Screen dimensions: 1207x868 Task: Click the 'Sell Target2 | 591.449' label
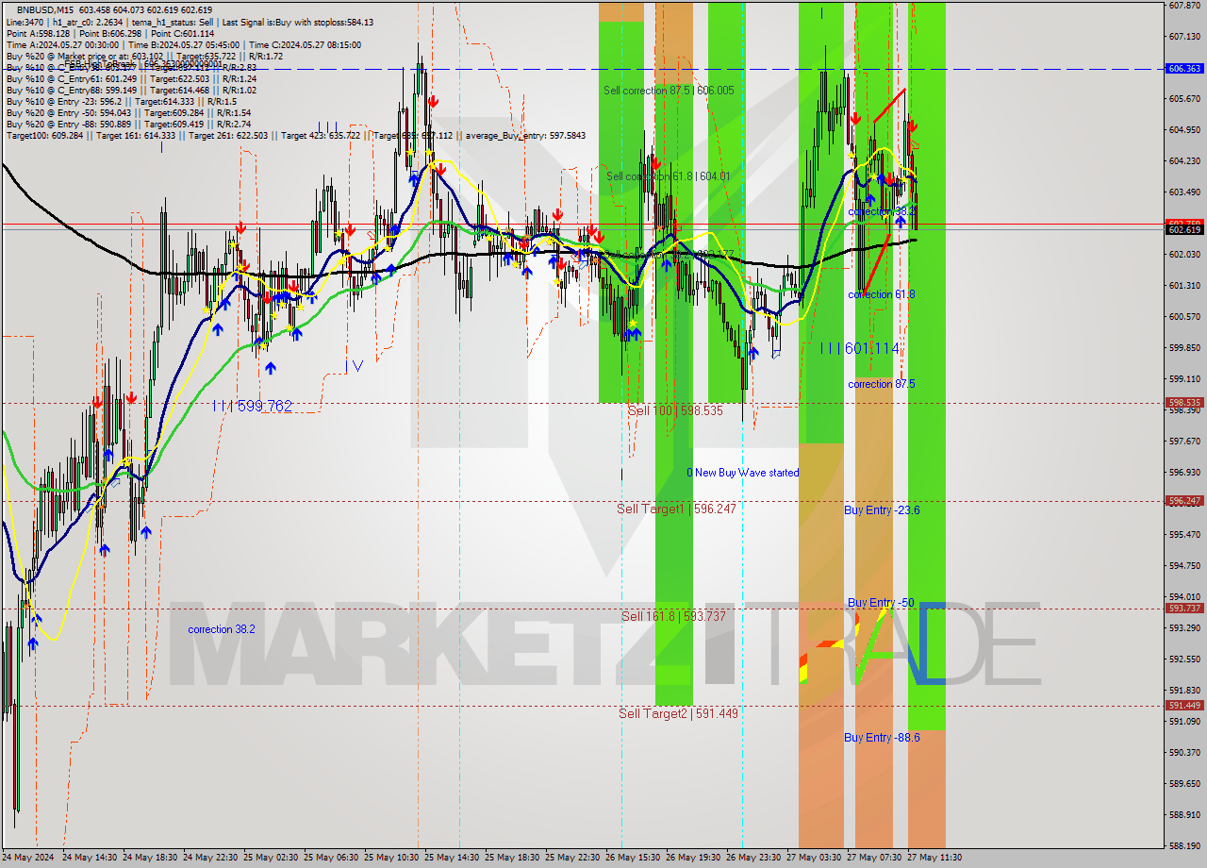click(678, 713)
